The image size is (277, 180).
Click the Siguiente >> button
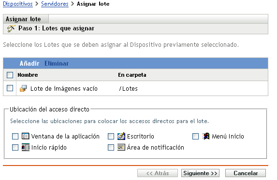tap(200, 173)
